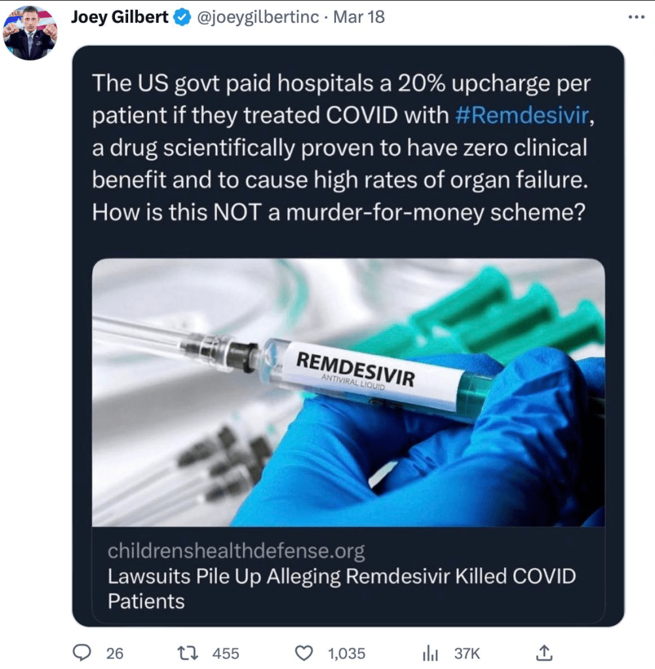The width and height of the screenshot is (655, 669).
Task: Click the Joey Gilbert display name
Action: [x=119, y=18]
